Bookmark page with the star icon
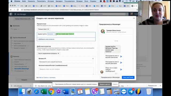171x96 pixels. (x=137, y=10)
